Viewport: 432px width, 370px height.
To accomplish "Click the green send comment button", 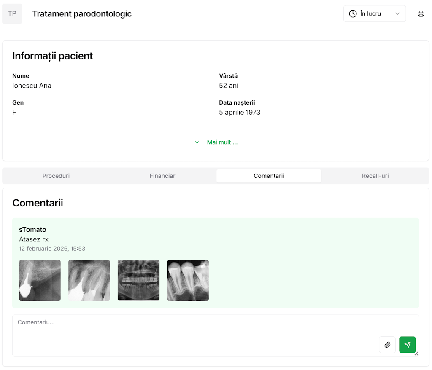I will tap(407, 345).
